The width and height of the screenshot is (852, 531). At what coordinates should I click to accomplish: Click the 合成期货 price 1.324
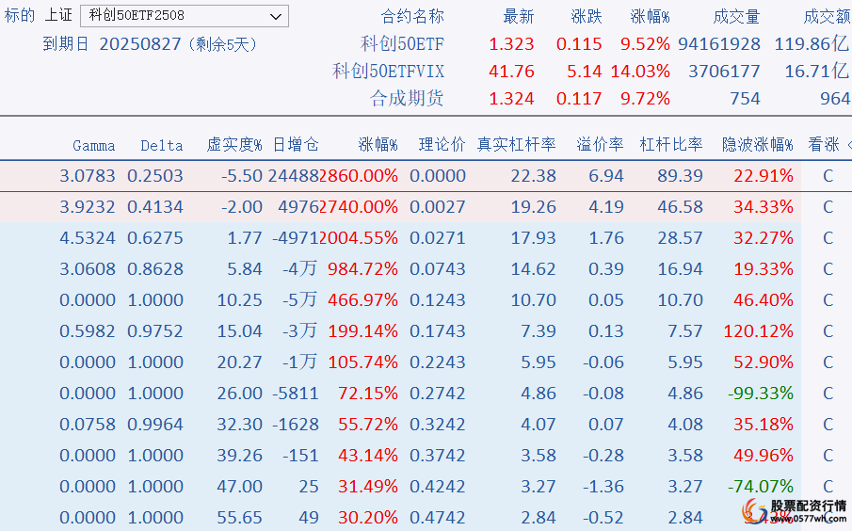511,98
